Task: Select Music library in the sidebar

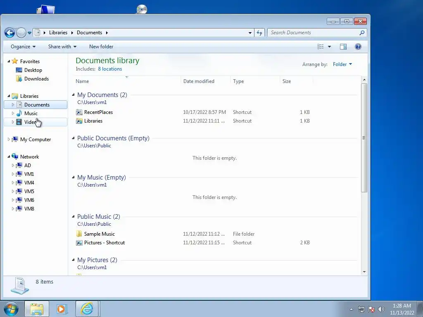Action: click(31, 114)
